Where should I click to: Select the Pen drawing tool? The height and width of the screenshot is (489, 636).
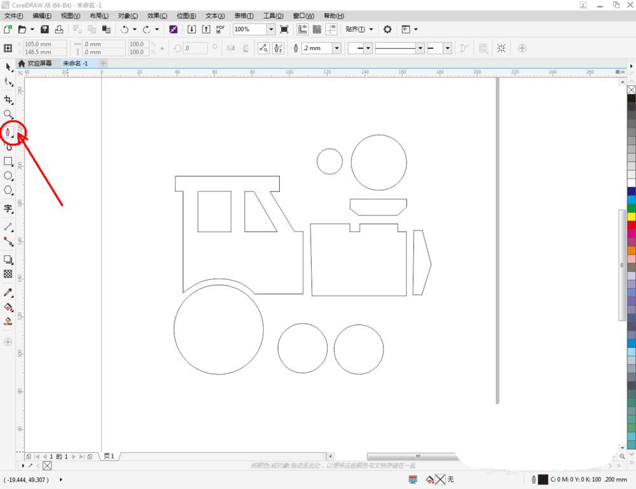8,132
